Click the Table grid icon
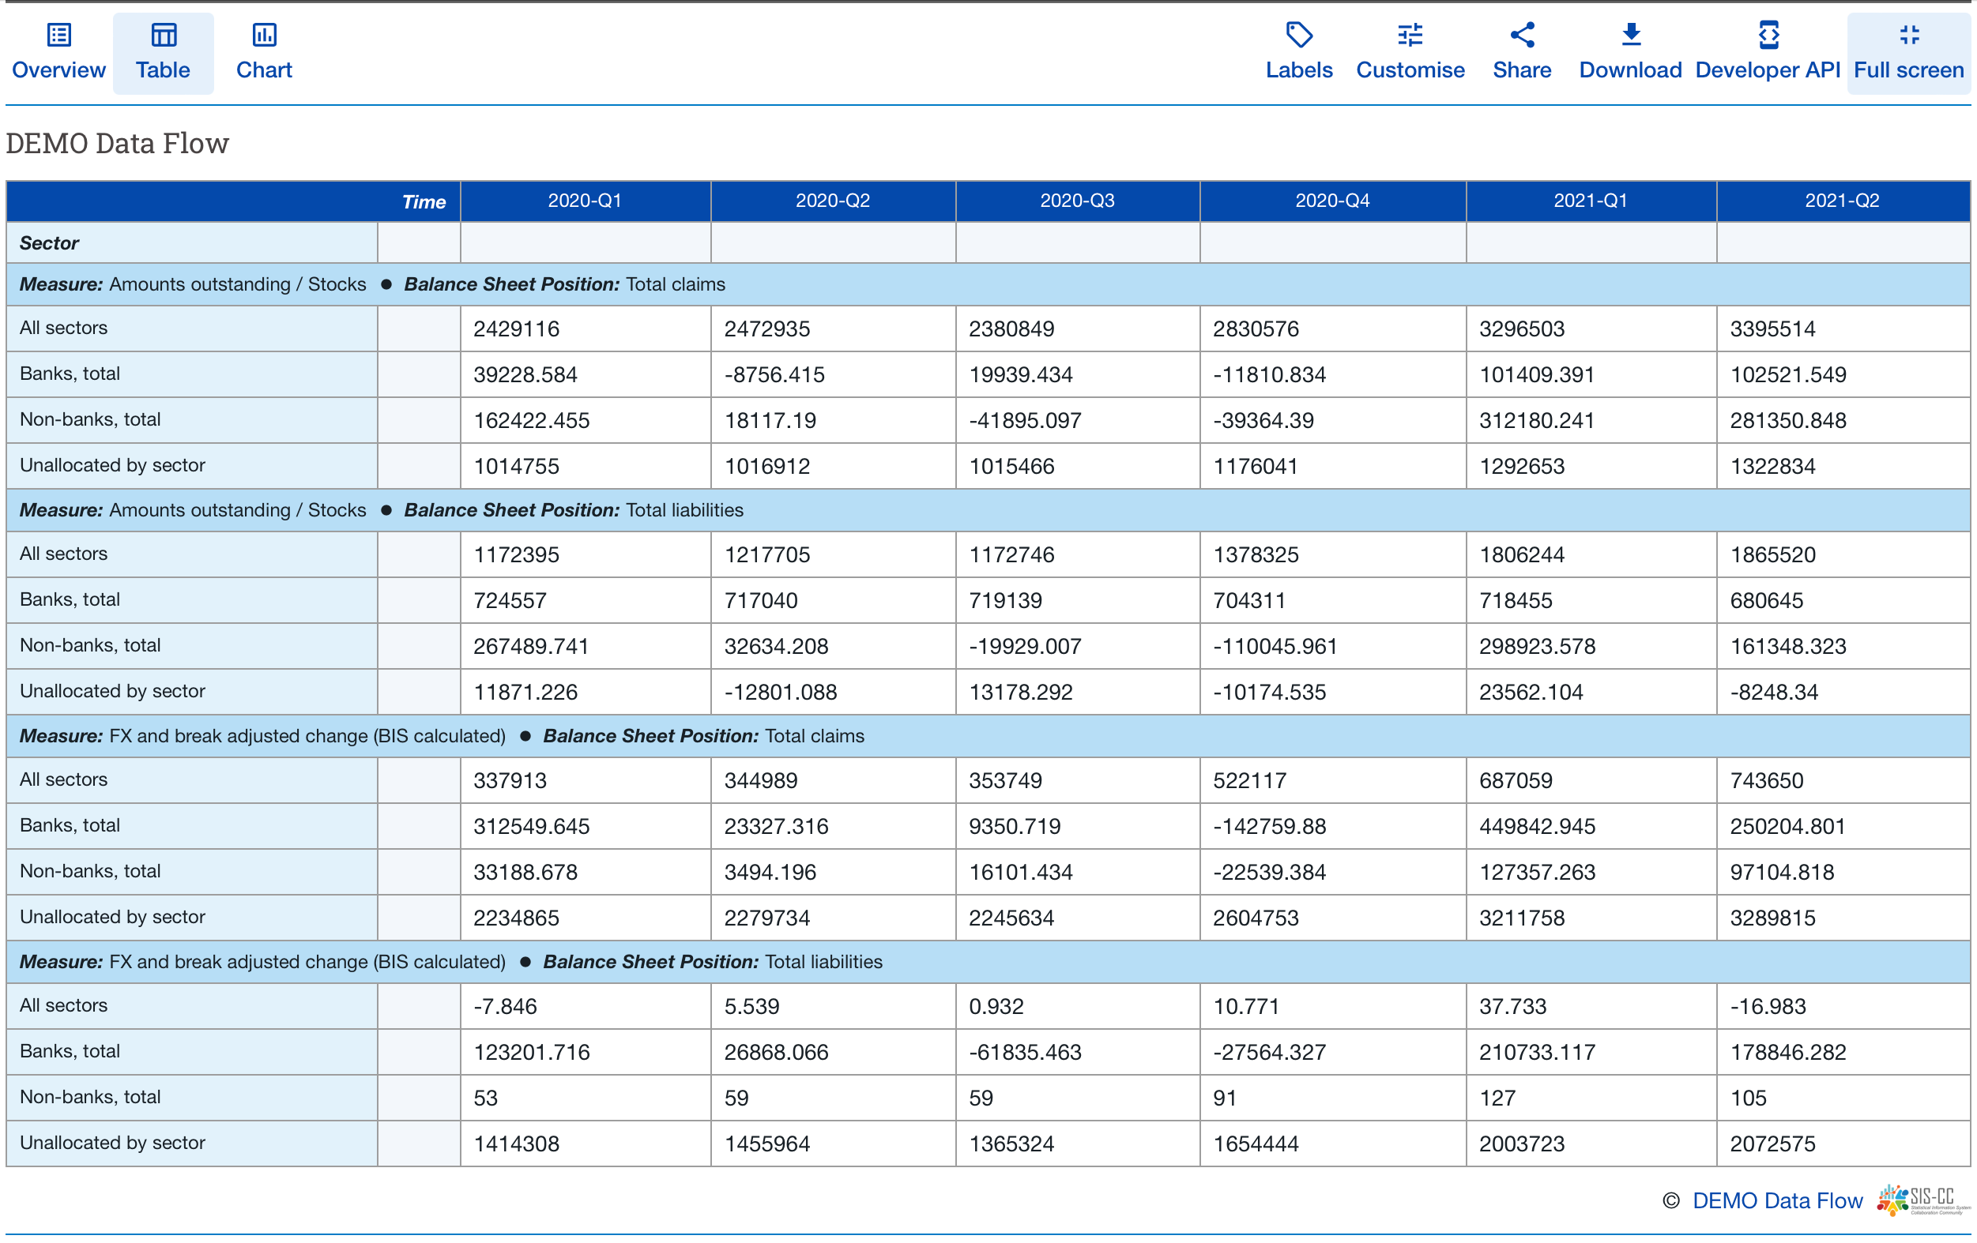 pyautogui.click(x=164, y=35)
